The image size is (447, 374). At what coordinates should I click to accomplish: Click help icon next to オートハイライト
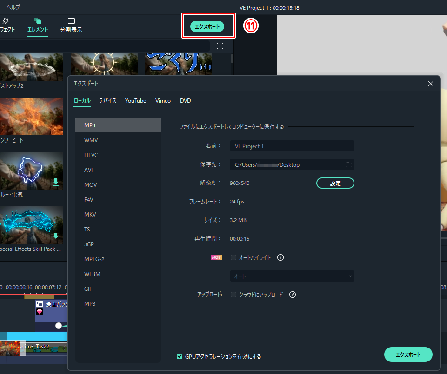(x=280, y=257)
